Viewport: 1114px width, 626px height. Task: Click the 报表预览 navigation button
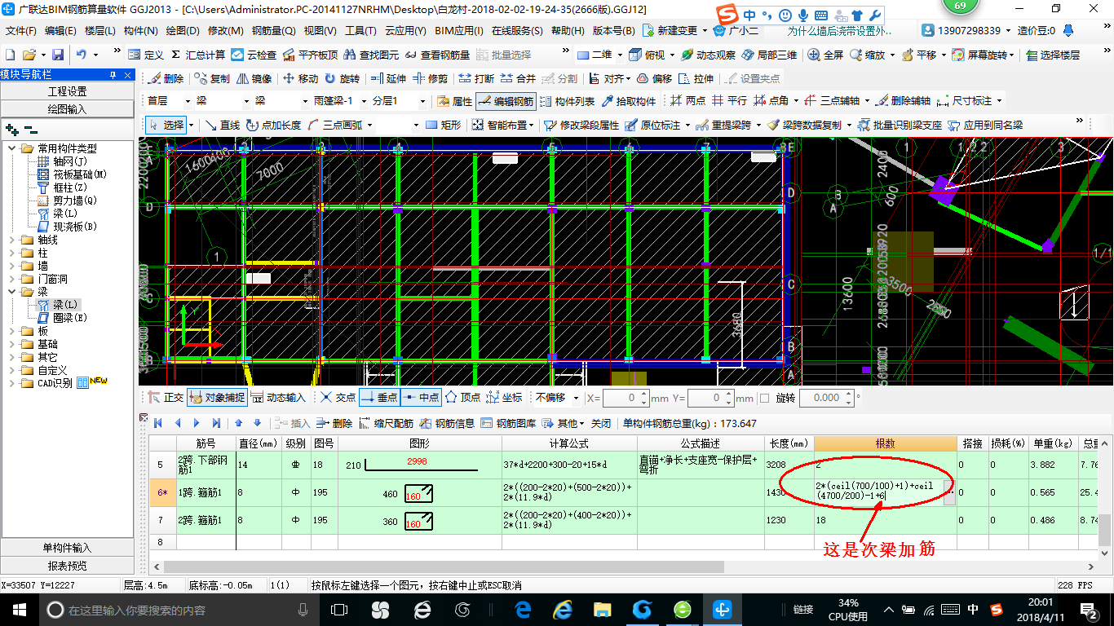pyautogui.click(x=67, y=565)
